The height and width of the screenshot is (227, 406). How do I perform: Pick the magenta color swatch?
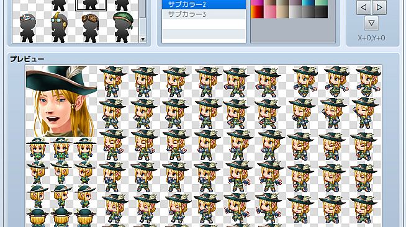pyautogui.click(x=257, y=2)
